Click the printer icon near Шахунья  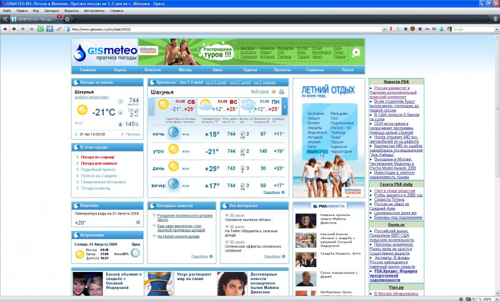pos(282,92)
